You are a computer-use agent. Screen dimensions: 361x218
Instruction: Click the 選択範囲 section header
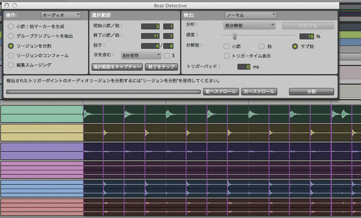101,15
